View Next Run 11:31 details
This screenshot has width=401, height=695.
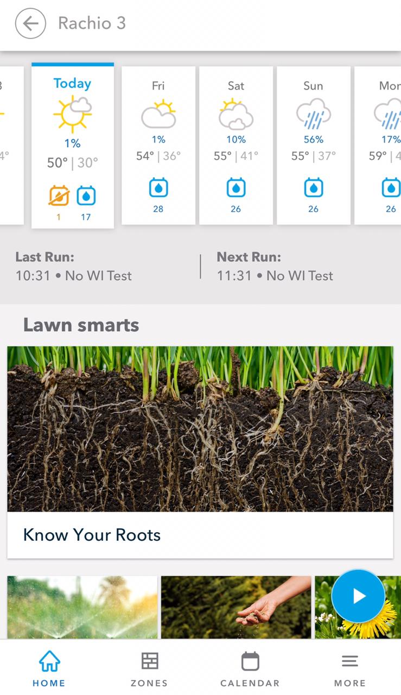(275, 267)
